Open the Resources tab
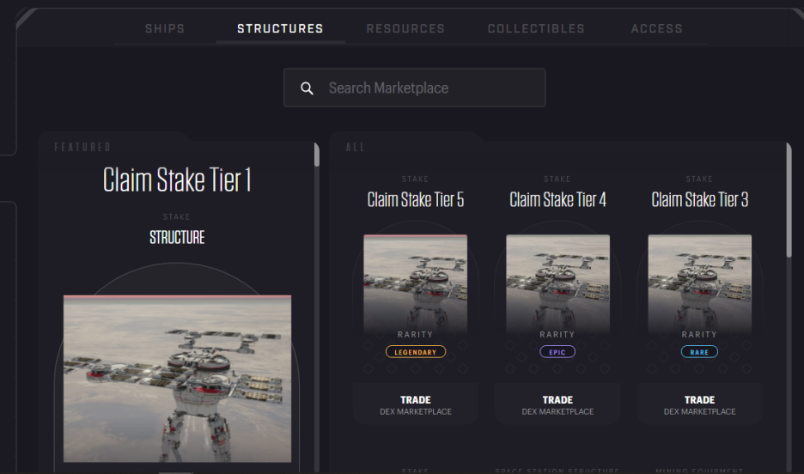 (405, 28)
